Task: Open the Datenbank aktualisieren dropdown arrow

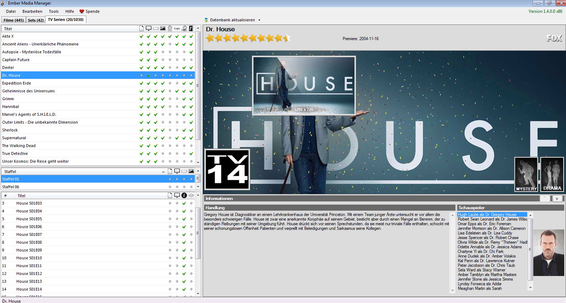Action: click(x=259, y=20)
